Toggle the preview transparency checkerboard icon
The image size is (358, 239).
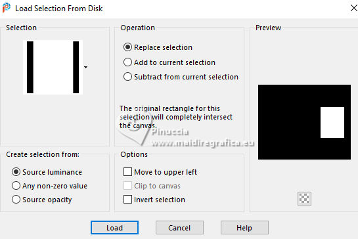(x=304, y=198)
